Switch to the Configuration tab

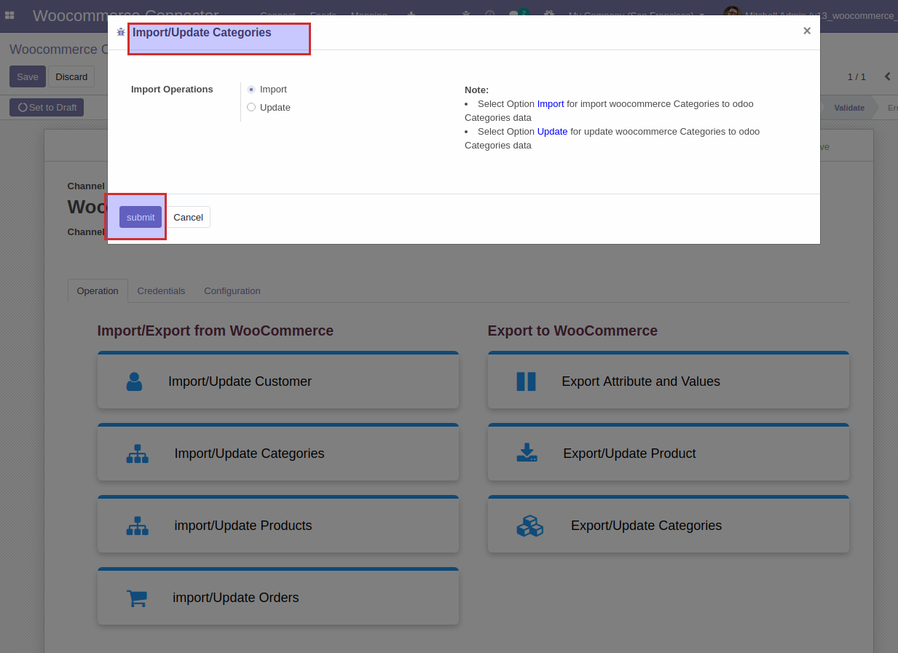coord(232,290)
